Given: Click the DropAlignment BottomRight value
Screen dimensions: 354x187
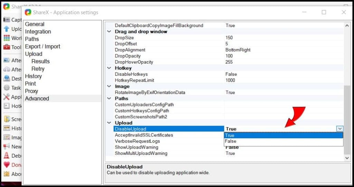Looking at the screenshot, I should point(238,50).
